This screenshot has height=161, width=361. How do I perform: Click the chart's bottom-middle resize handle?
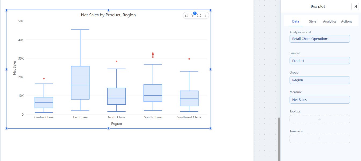109,128
